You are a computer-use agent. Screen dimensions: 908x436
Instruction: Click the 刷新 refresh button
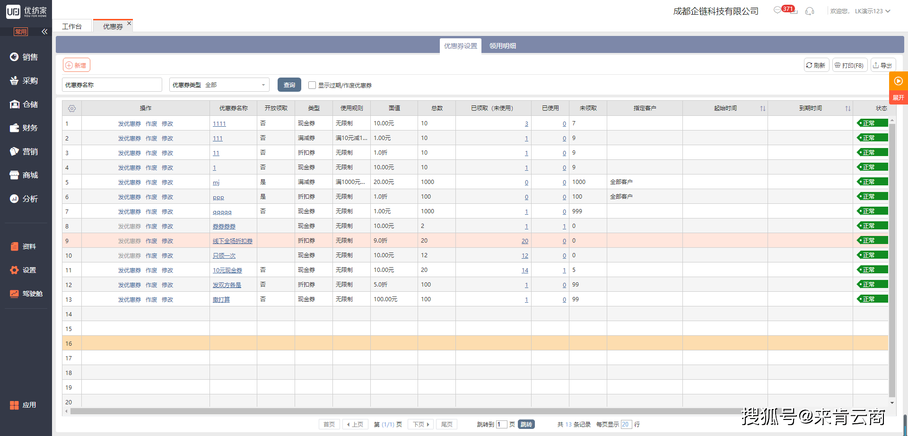coord(816,65)
